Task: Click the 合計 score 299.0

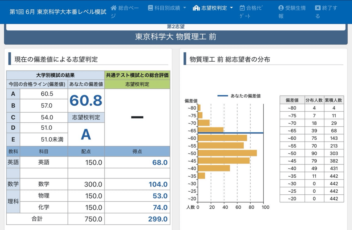Action: click(x=158, y=219)
